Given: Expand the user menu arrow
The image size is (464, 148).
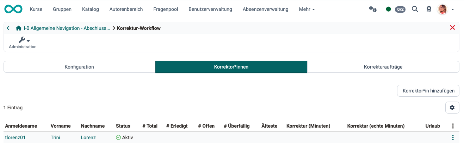Looking at the screenshot, I should pos(453,9).
